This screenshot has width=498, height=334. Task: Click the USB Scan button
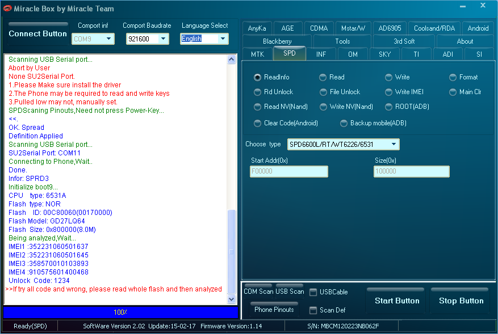(x=290, y=291)
